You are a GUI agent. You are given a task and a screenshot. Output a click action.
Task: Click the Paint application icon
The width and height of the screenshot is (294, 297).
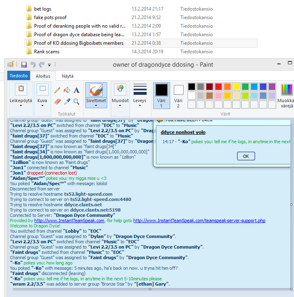[11, 65]
